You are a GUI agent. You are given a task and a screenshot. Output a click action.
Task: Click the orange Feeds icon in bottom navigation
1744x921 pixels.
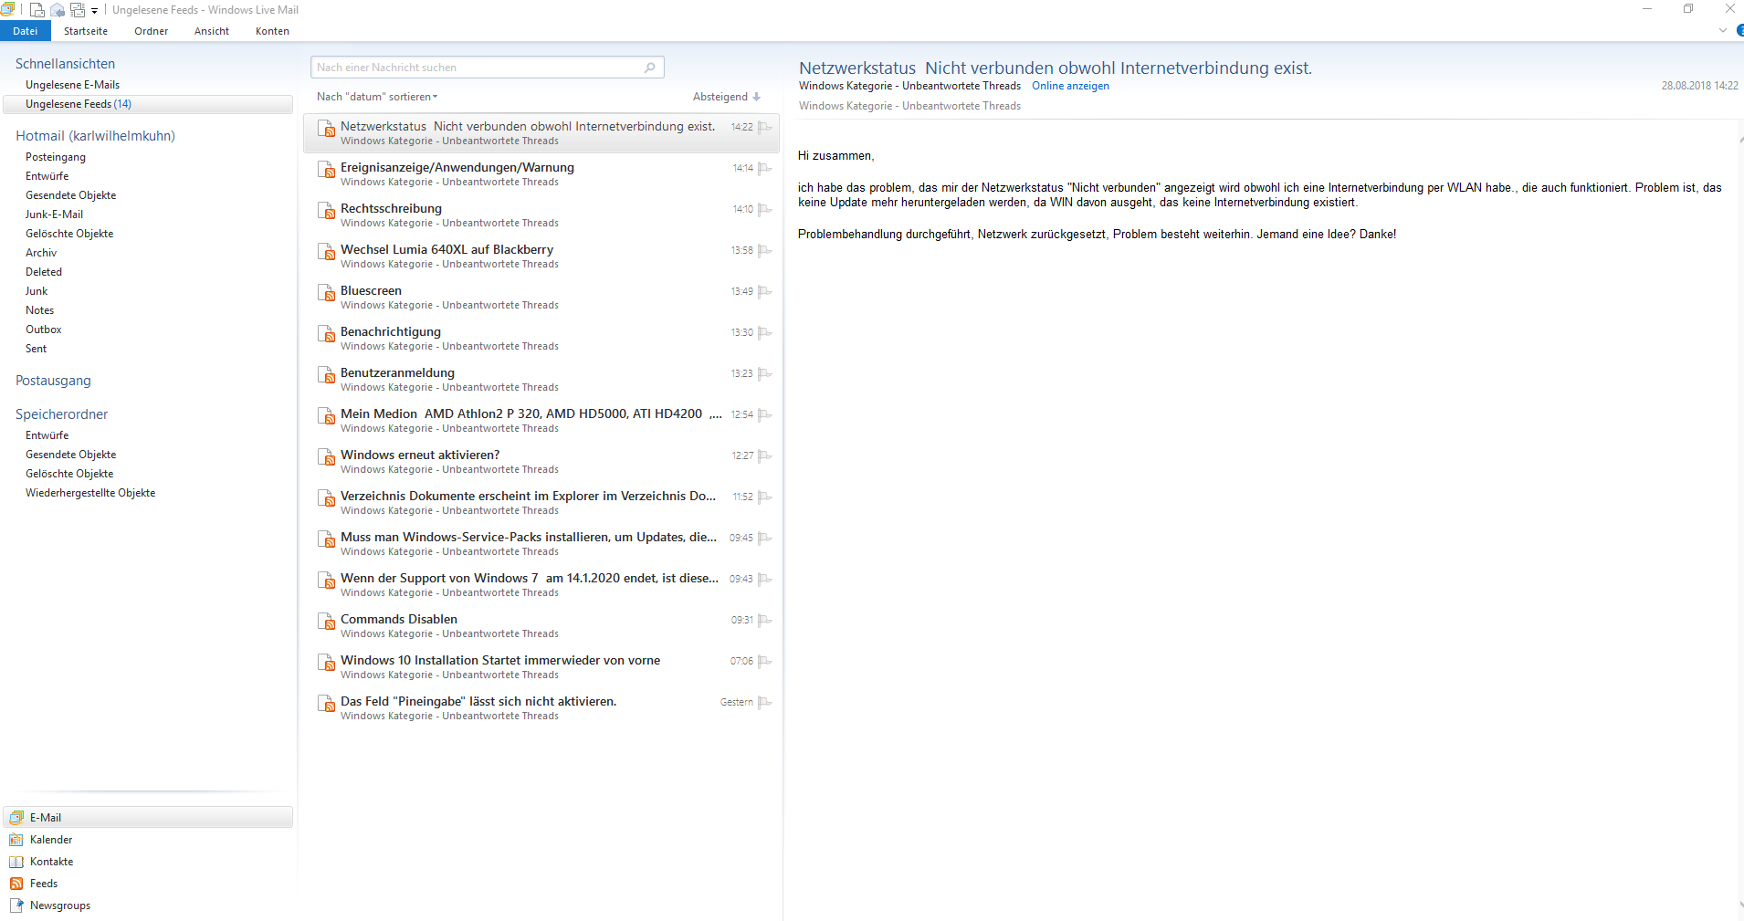tap(16, 884)
